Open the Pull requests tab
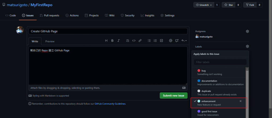The height and width of the screenshot is (118, 272). 49,15
